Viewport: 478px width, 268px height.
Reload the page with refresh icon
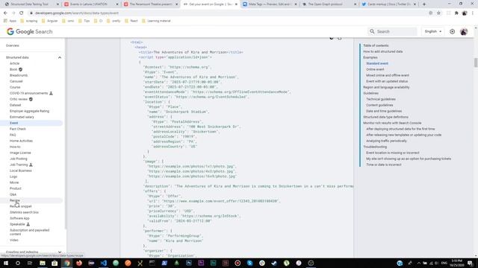pos(22,13)
